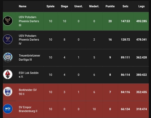Click the Legs column header
The width and height of the screenshot is (151, 118).
point(142,6)
